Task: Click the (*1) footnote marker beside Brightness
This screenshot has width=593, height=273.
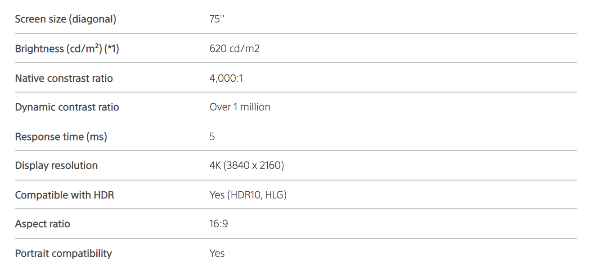Action: [x=112, y=48]
